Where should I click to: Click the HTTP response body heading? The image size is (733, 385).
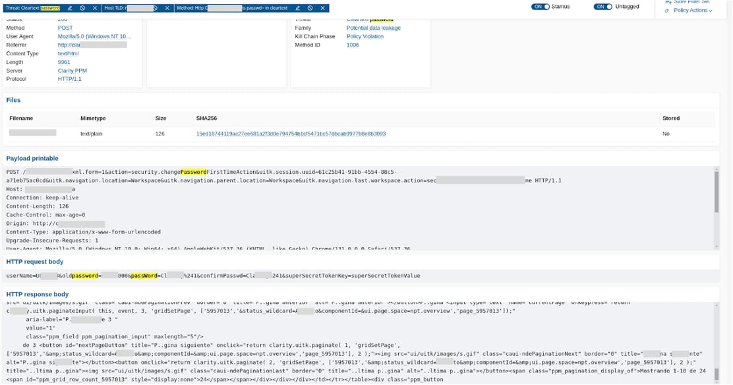[38, 294]
